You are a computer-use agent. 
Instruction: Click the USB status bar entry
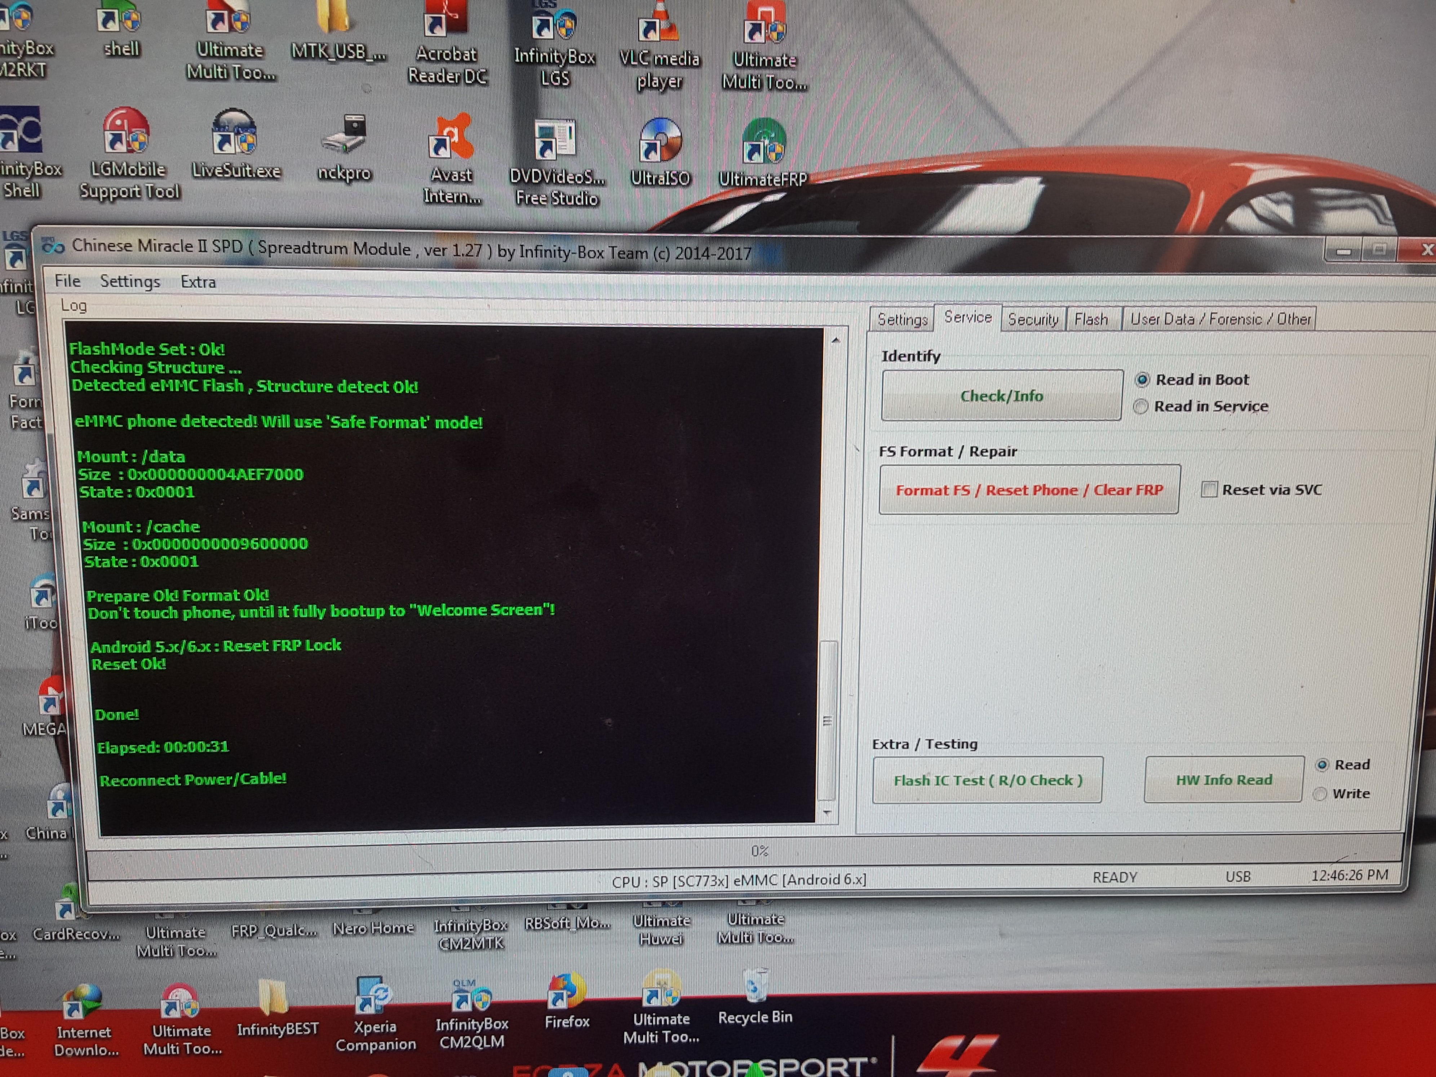(1238, 876)
